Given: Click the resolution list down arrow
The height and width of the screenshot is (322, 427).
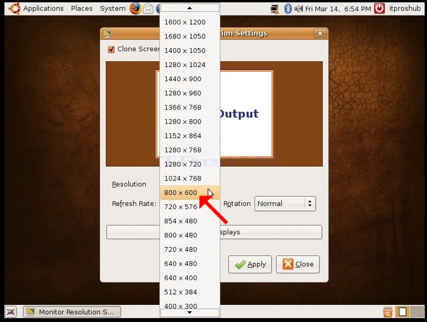Looking at the screenshot, I should pos(190,313).
